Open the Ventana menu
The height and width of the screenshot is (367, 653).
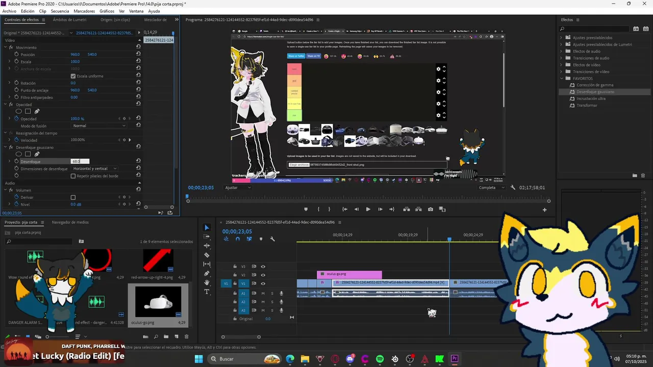136,11
